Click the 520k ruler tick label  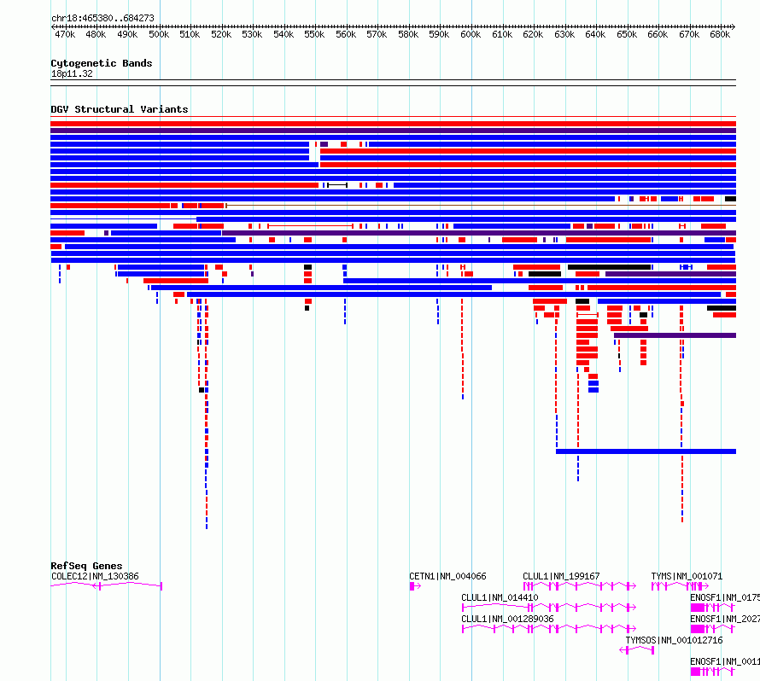tap(221, 34)
